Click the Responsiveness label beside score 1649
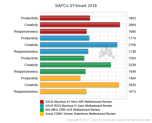This screenshot has width=152, height=123. coord(26,72)
